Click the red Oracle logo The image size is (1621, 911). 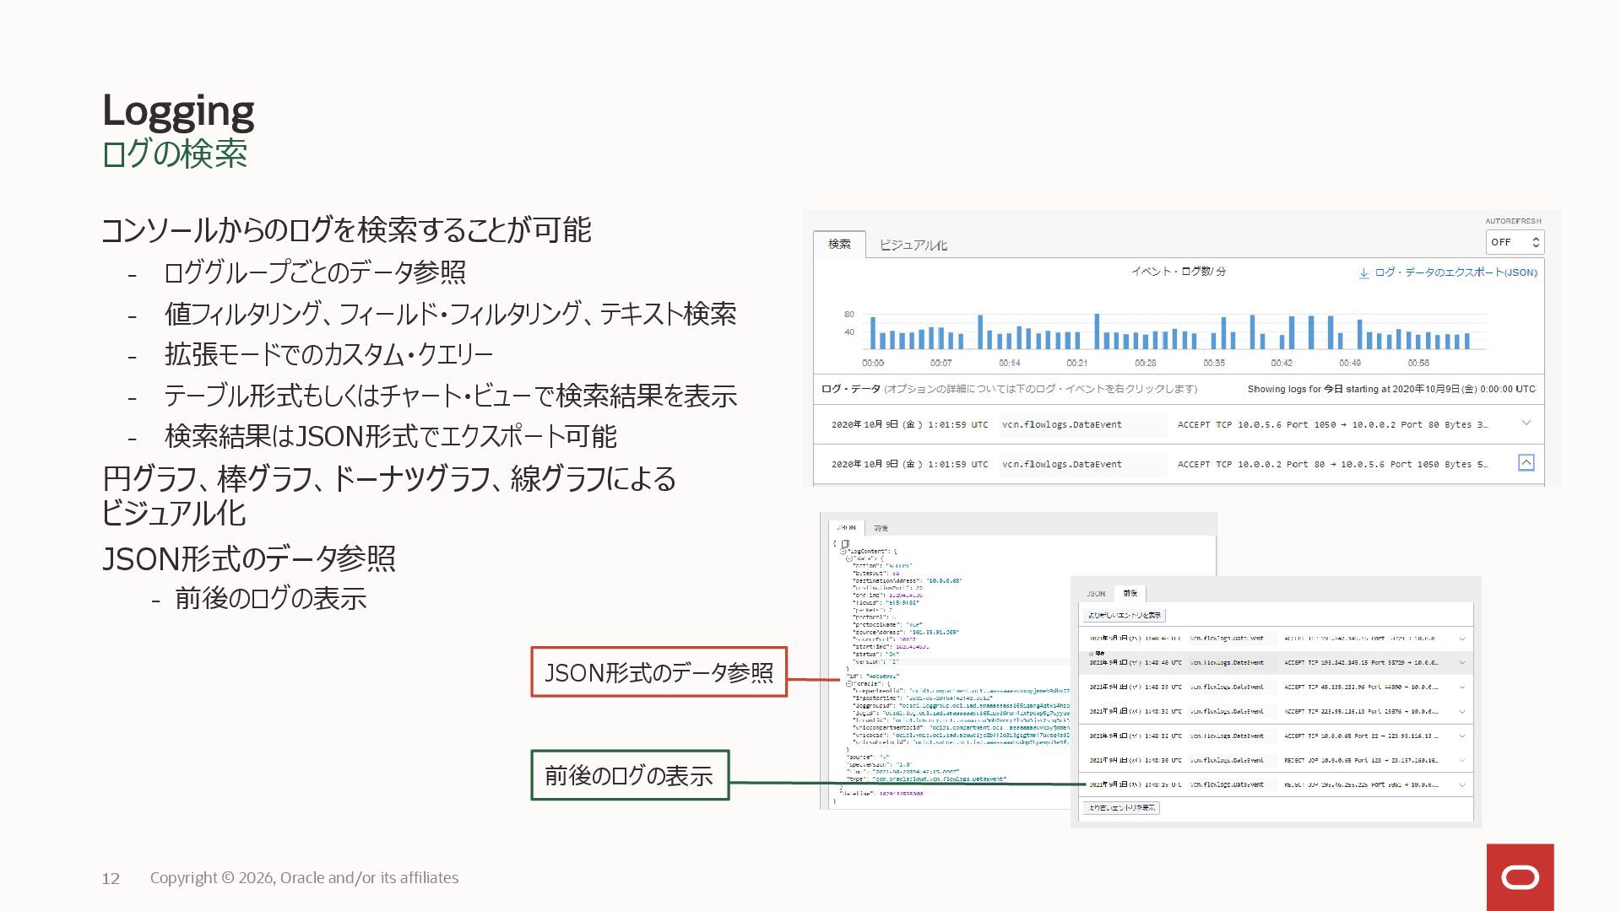tap(1520, 877)
